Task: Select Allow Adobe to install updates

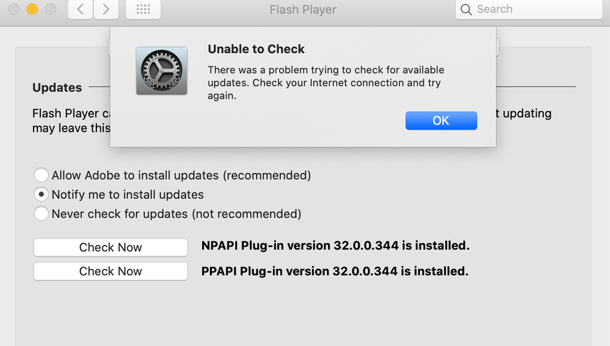Action: pyautogui.click(x=41, y=176)
